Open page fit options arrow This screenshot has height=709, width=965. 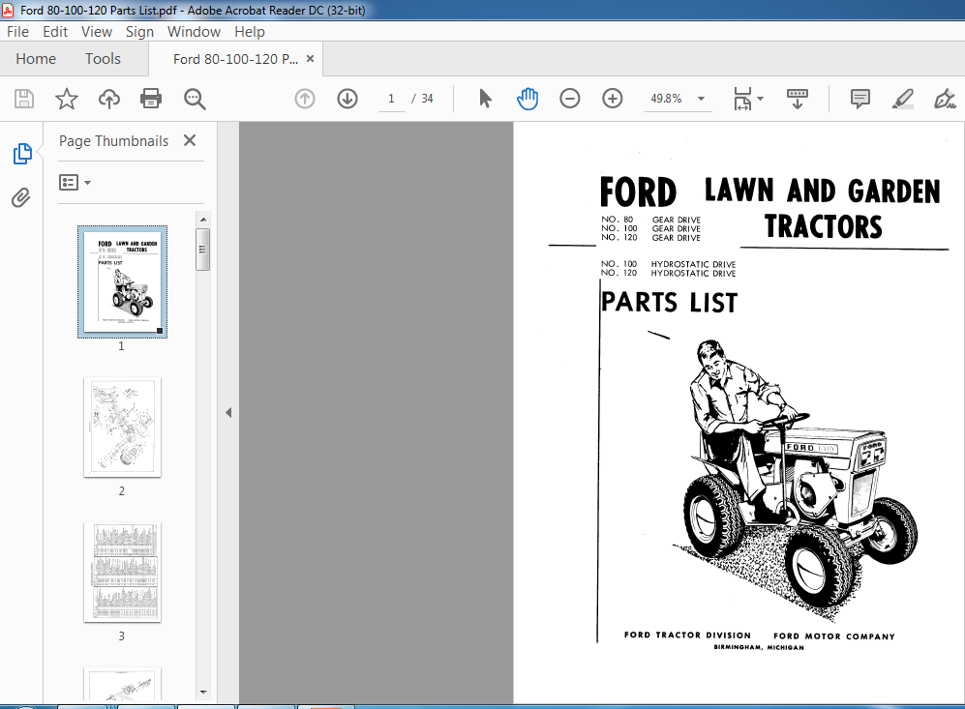761,99
